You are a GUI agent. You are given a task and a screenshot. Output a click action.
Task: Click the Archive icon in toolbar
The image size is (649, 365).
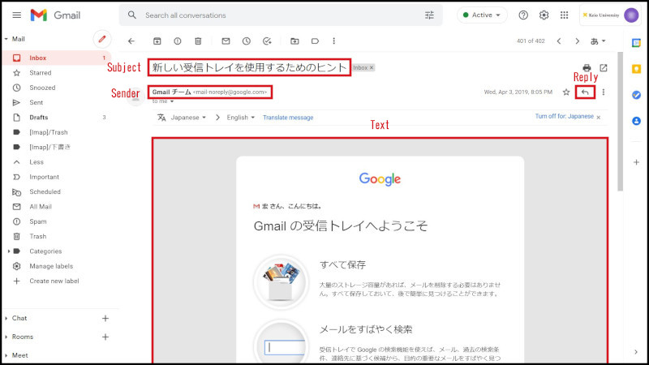click(157, 41)
